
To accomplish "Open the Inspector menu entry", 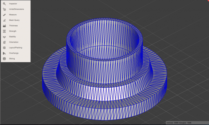I will (13, 4).
